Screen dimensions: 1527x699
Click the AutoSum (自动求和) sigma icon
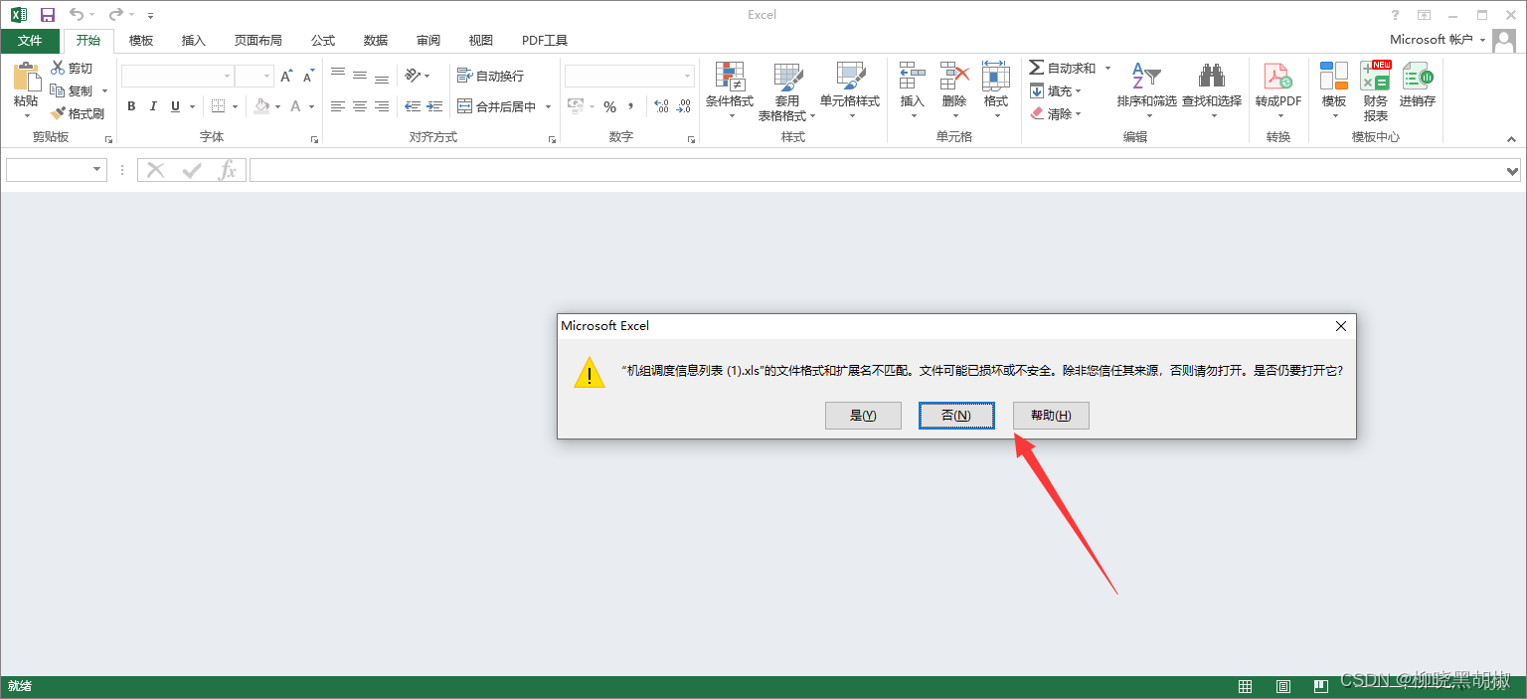tap(1037, 68)
